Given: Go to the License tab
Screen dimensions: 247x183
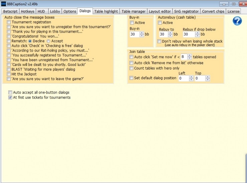Looking at the screenshot, I should (233, 11).
